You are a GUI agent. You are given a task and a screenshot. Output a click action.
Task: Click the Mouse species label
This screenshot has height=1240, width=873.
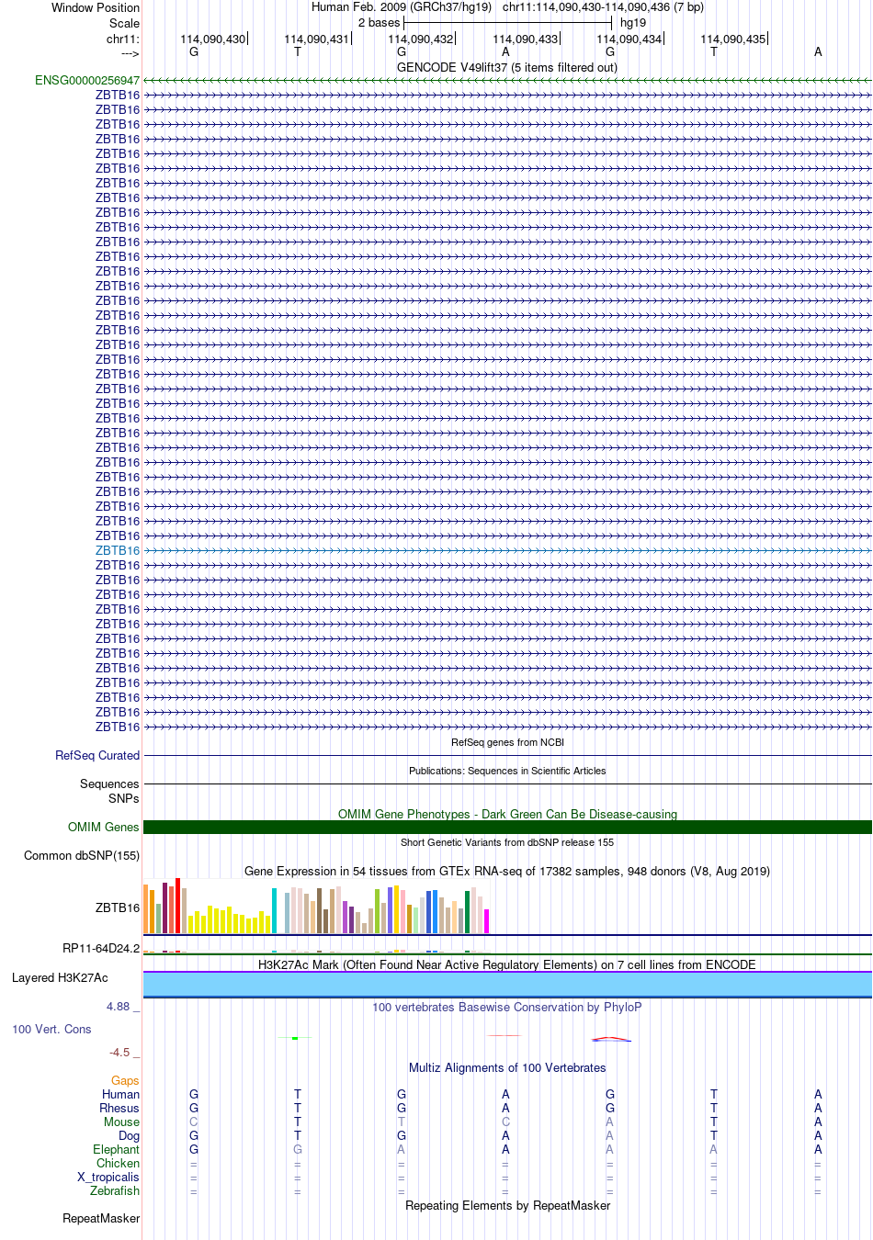(x=121, y=1122)
